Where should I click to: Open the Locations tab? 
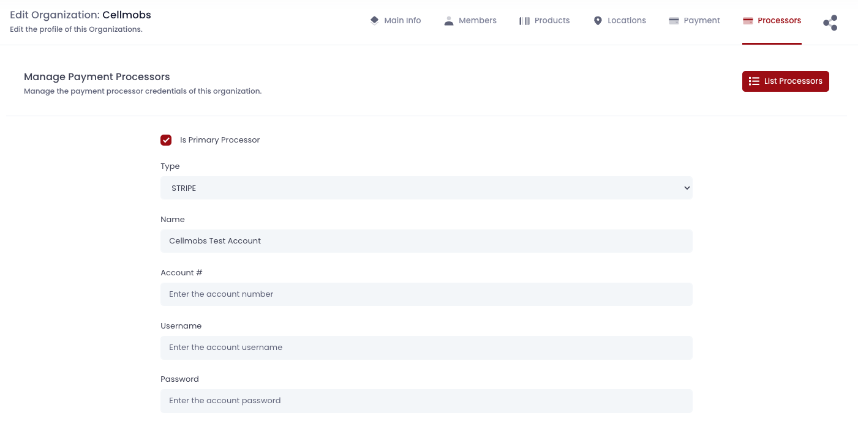(x=620, y=20)
